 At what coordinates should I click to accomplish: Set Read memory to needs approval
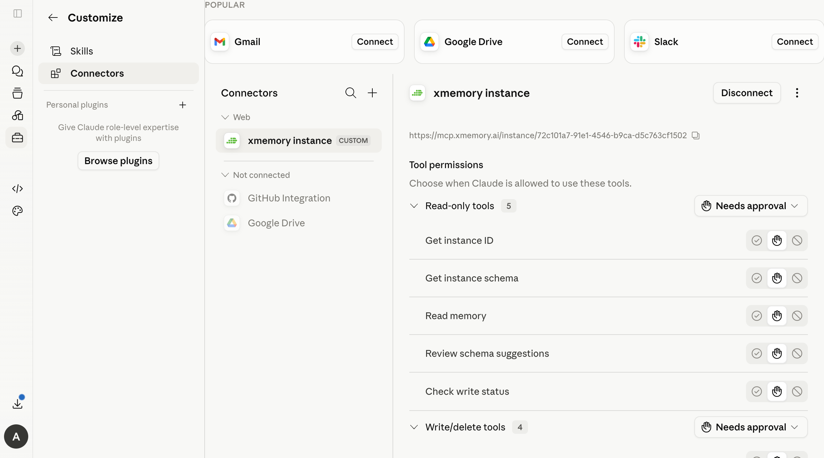click(x=777, y=316)
